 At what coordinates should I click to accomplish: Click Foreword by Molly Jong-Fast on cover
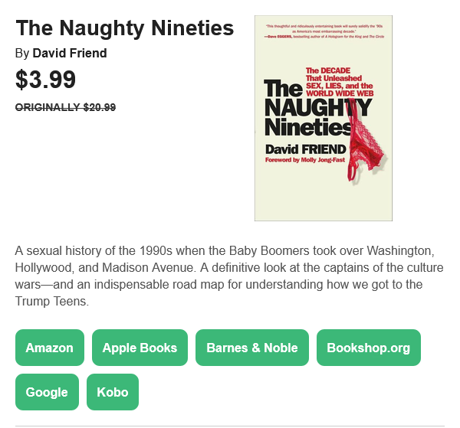(305, 160)
